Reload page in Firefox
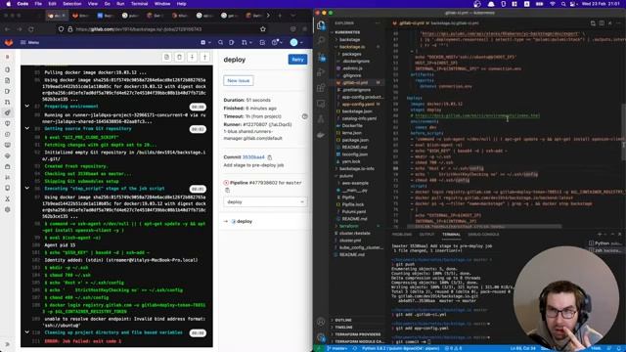This screenshot has height=352, width=626. (x=30, y=29)
